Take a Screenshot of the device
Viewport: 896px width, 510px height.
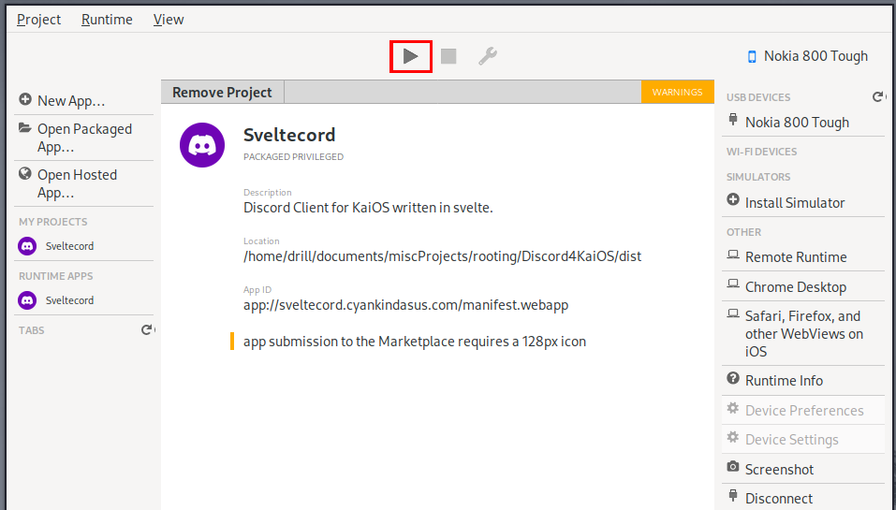pos(803,470)
